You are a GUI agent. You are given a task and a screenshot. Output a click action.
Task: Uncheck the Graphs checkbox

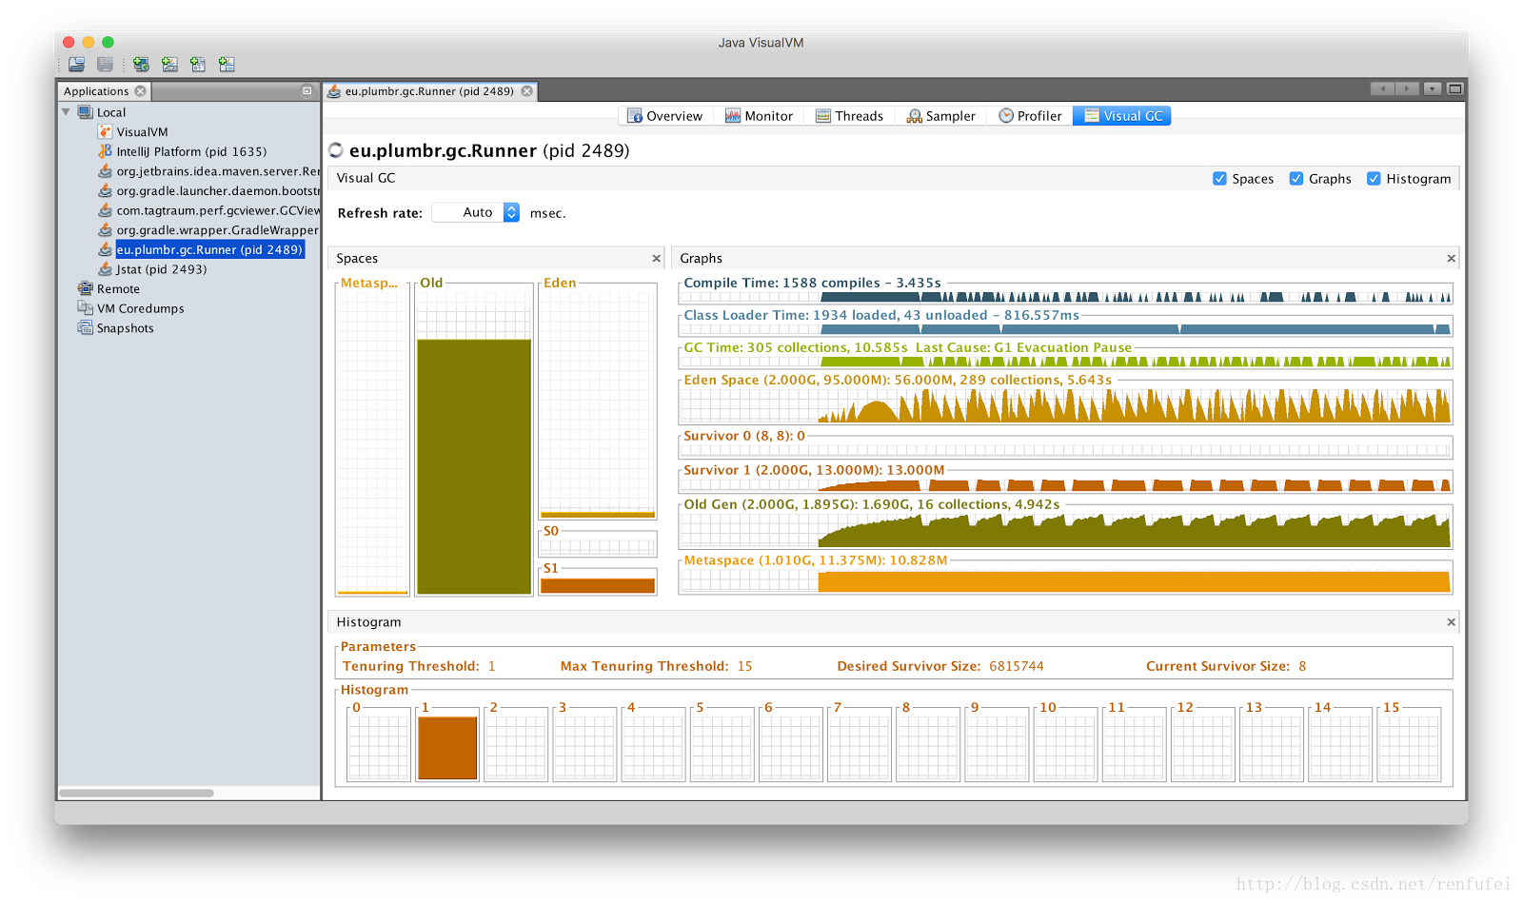pos(1296,179)
